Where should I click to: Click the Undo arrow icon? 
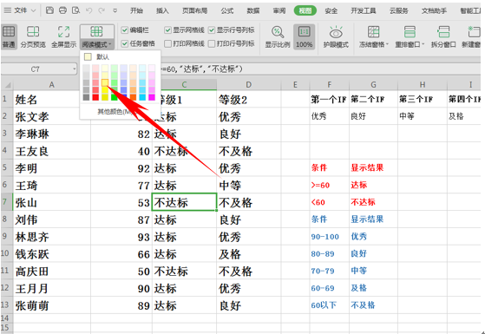click(89, 10)
